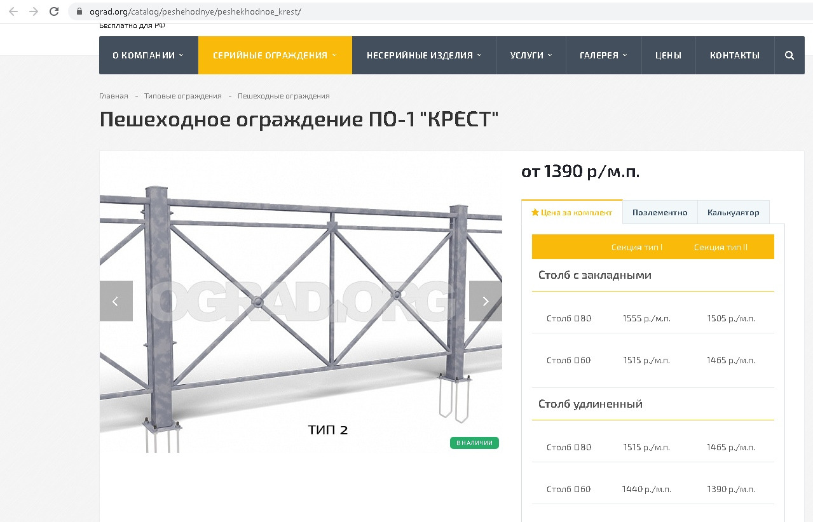Click the page title Пешеходное ограждение ПО-1 КРЕСТ

tap(299, 119)
